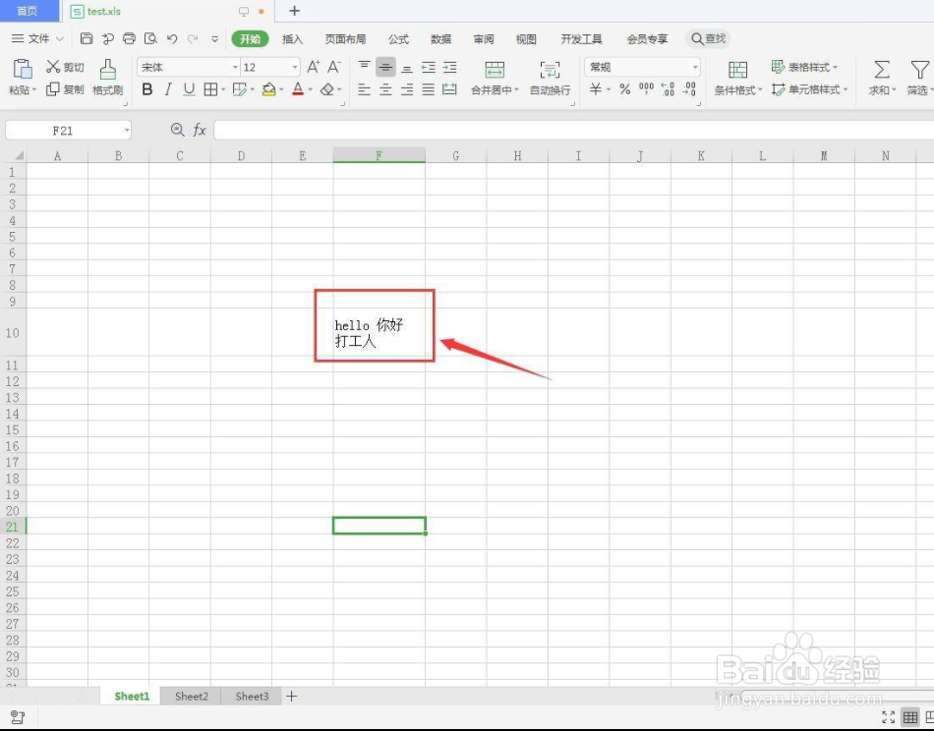This screenshot has width=934, height=731.
Task: Click Merge and Center (合并居中) icon
Action: [x=495, y=70]
